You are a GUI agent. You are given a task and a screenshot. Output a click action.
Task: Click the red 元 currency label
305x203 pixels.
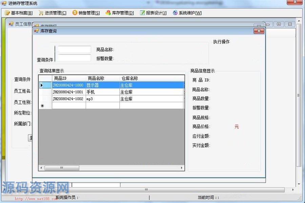click(237, 127)
